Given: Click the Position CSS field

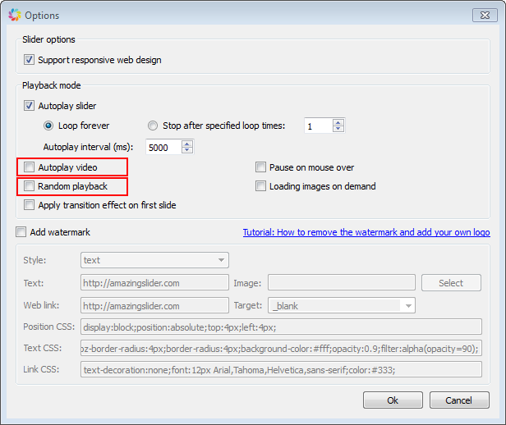Looking at the screenshot, I should [281, 327].
